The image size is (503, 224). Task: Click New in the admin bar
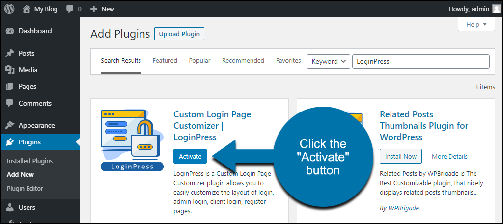pos(108,9)
